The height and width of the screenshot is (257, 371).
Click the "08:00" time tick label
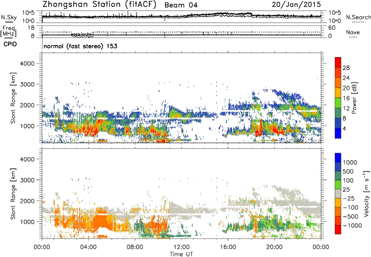point(135,247)
